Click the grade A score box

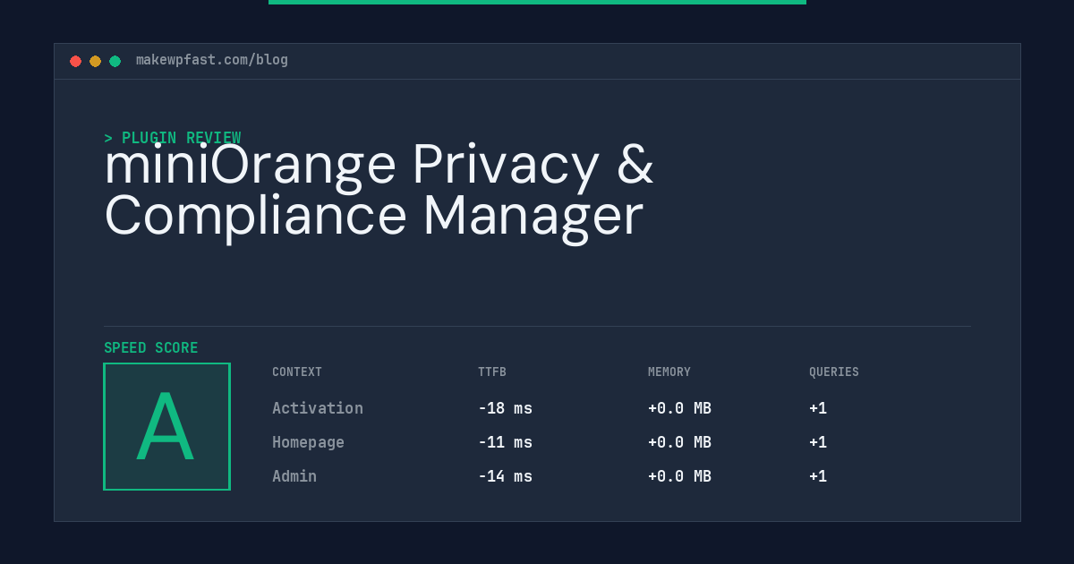167,426
